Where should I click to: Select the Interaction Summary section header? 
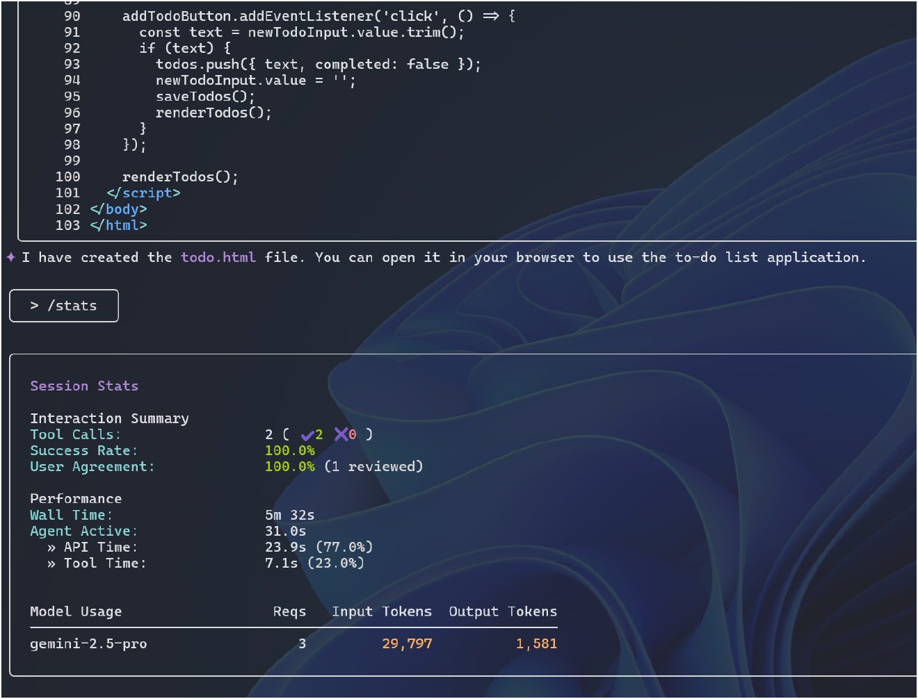coord(109,418)
